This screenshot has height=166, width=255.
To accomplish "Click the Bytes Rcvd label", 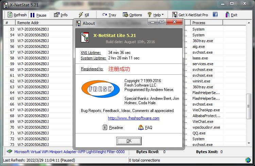I will pyautogui.click(x=148, y=152).
